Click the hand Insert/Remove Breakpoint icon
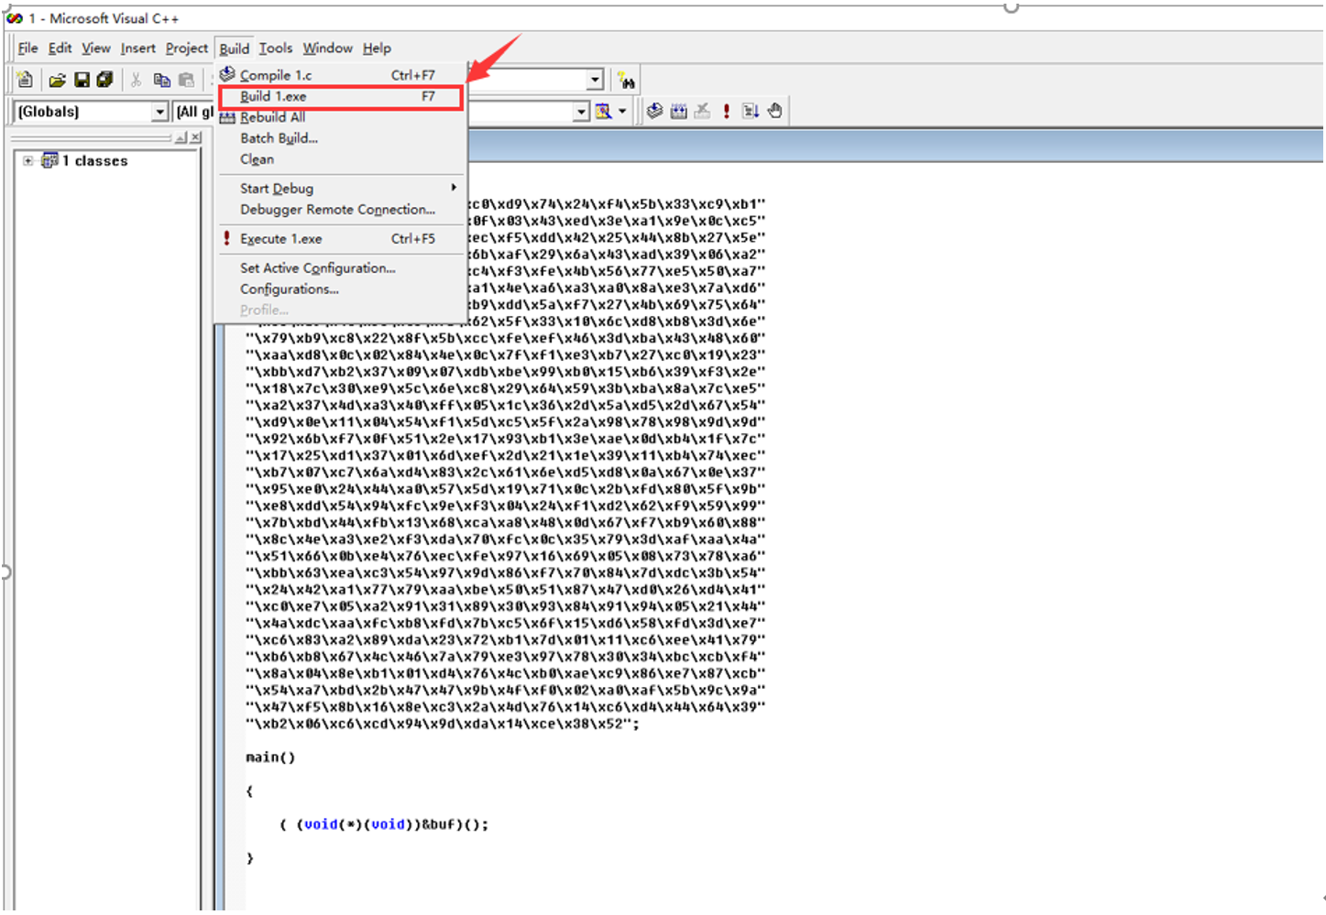1326x915 pixels. [x=775, y=111]
